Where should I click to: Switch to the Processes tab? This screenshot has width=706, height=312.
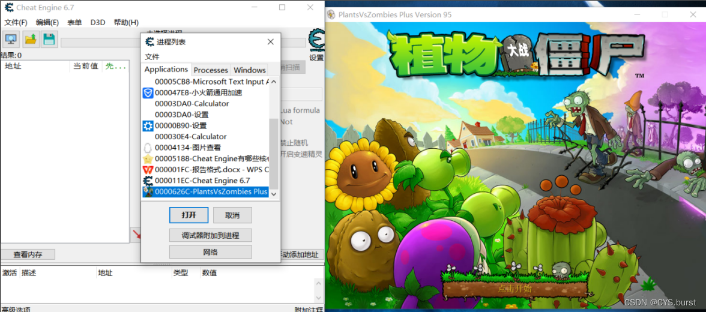point(211,70)
